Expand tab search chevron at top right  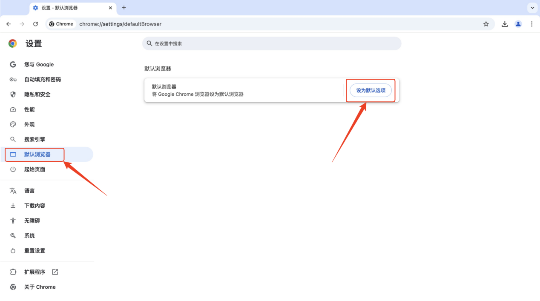pyautogui.click(x=532, y=8)
